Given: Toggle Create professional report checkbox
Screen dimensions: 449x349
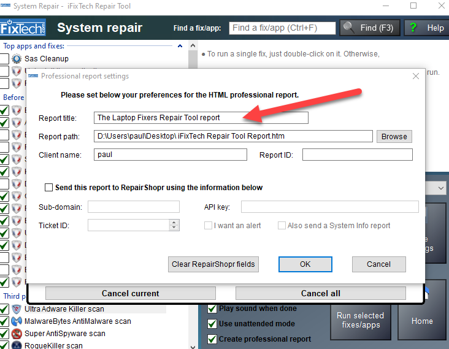Looking at the screenshot, I should 212,339.
